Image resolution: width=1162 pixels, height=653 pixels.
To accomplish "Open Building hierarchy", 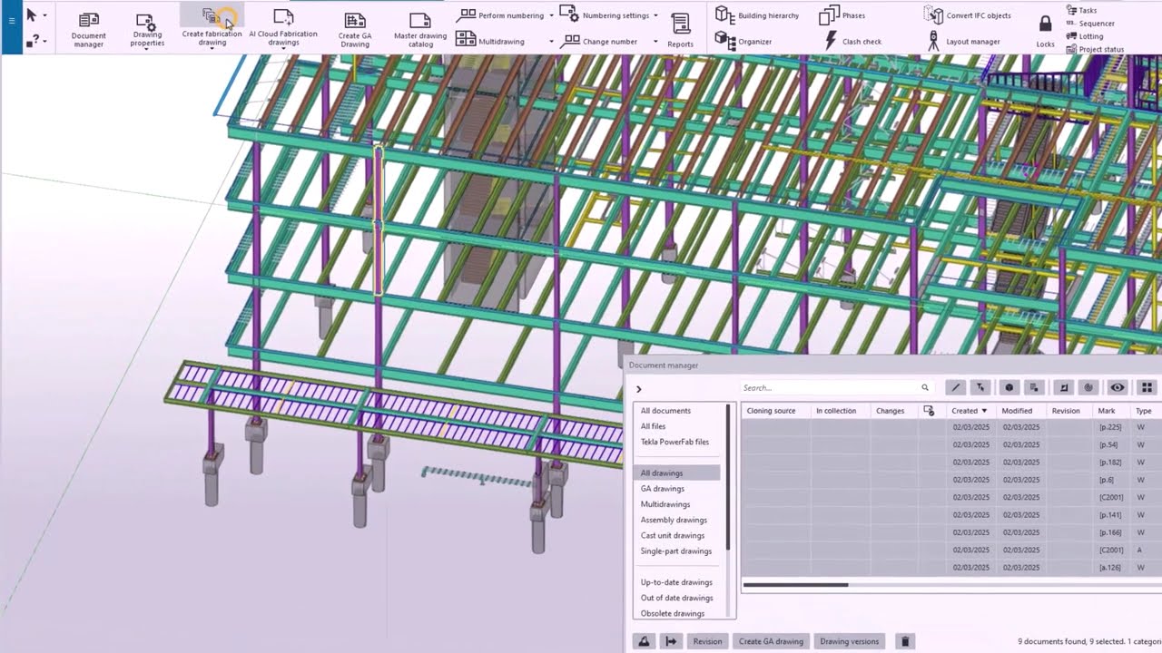I will pyautogui.click(x=757, y=15).
